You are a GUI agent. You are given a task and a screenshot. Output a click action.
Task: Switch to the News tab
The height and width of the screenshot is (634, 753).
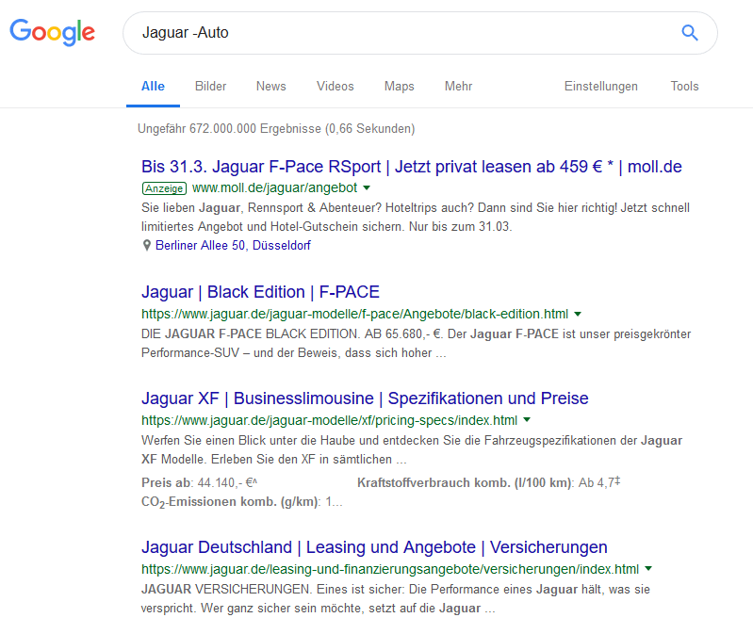point(270,86)
